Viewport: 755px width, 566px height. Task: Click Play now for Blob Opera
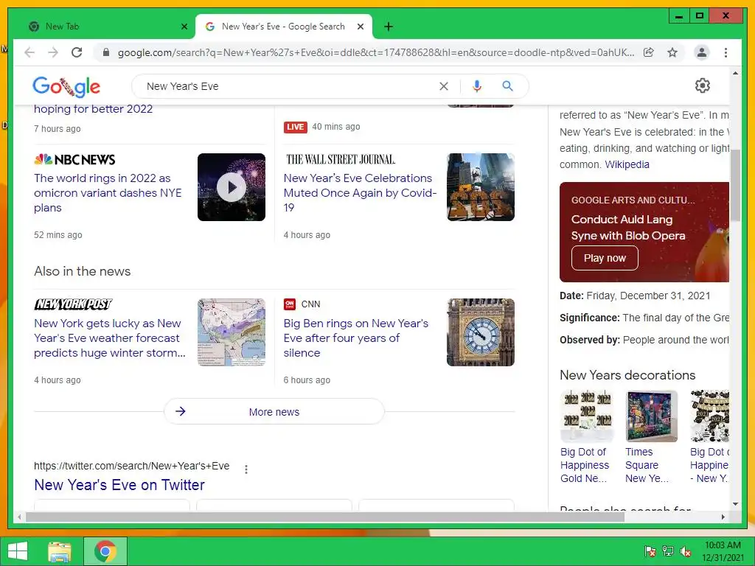point(605,259)
